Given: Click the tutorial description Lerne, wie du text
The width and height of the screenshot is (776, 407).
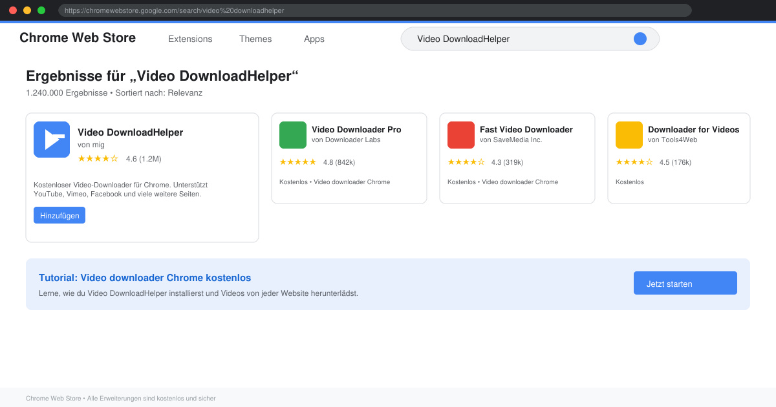Looking at the screenshot, I should [199, 293].
